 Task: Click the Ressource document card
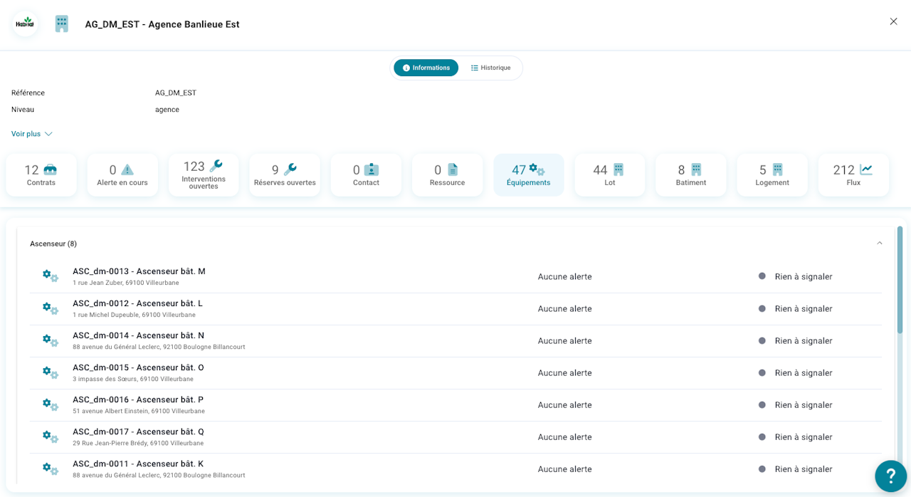tap(447, 175)
